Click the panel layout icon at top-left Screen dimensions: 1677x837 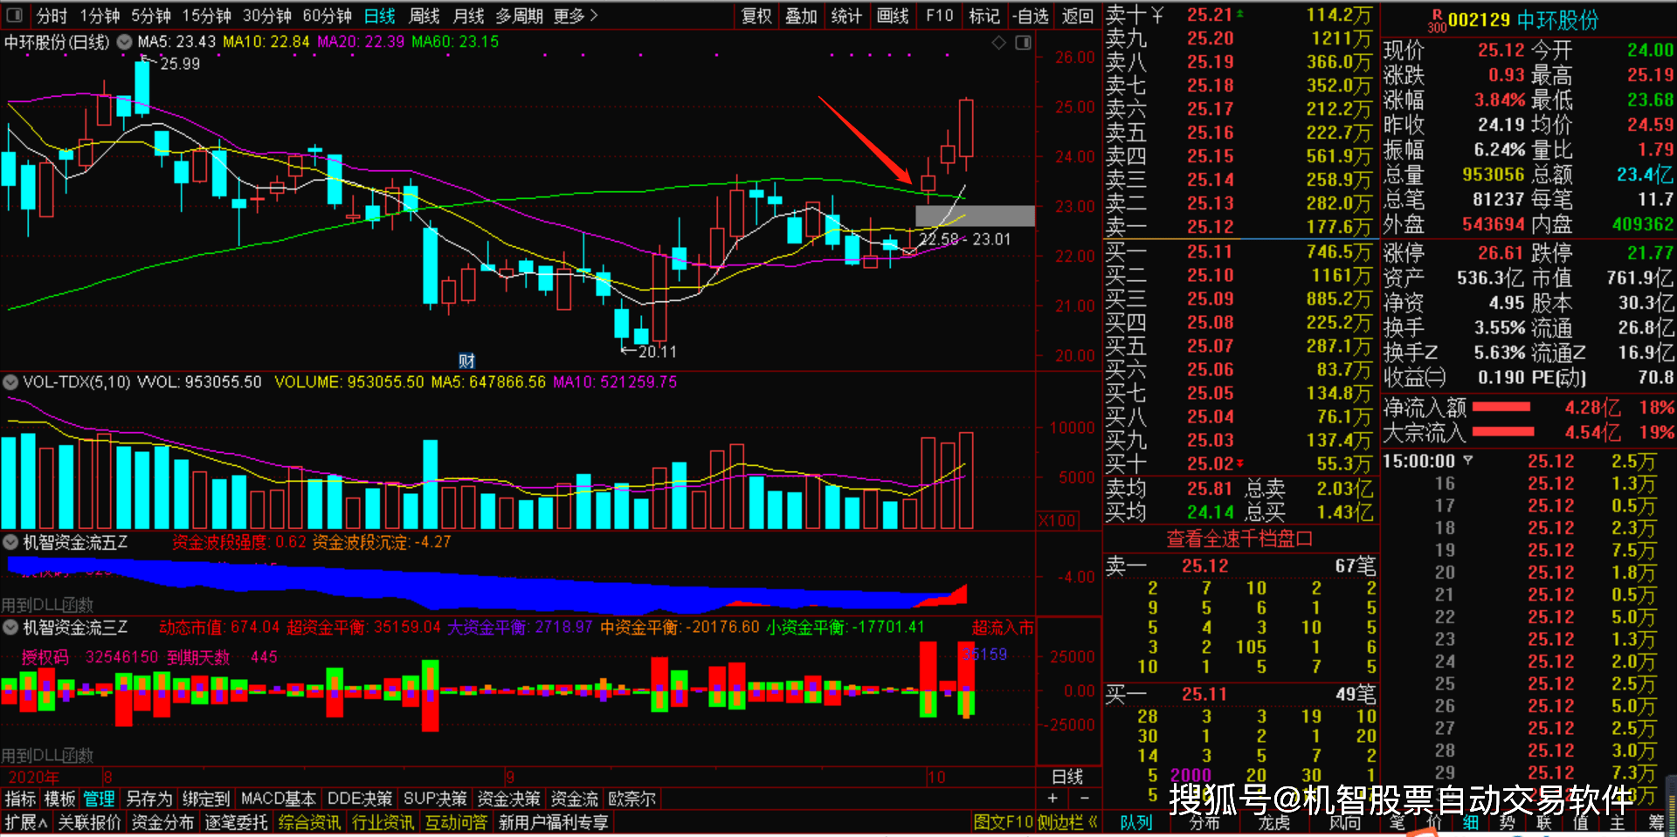pos(15,15)
